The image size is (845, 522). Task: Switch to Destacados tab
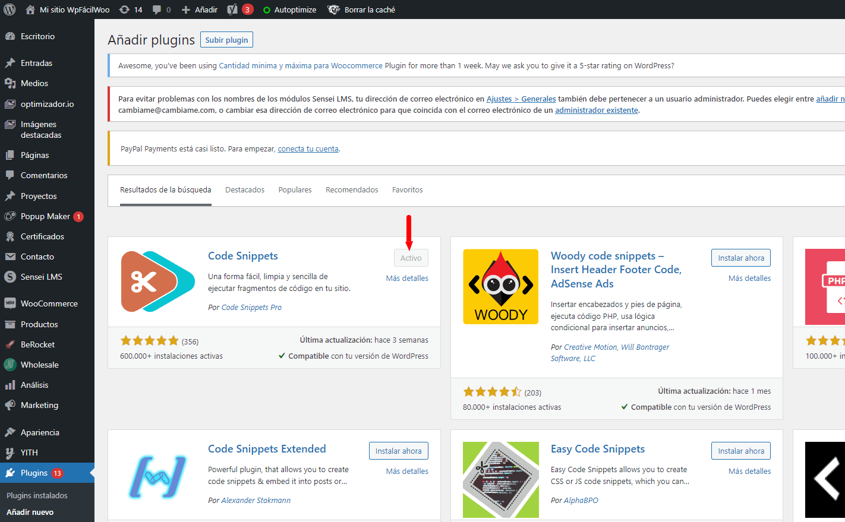(245, 190)
